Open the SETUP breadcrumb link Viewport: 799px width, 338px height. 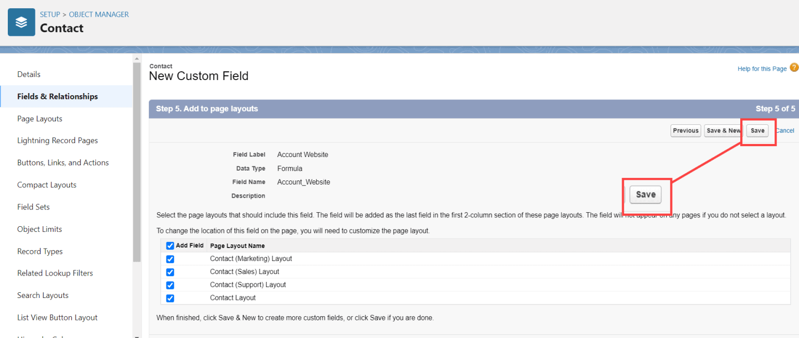(x=50, y=14)
